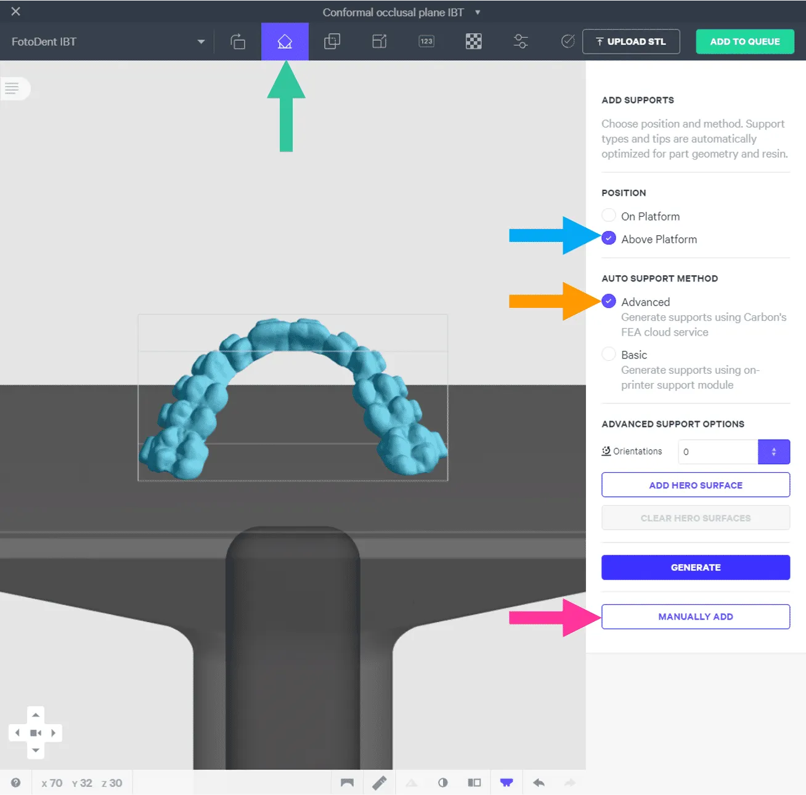The image size is (806, 795).
Task: Click ADD HERO SURFACE button
Action: [x=696, y=485]
